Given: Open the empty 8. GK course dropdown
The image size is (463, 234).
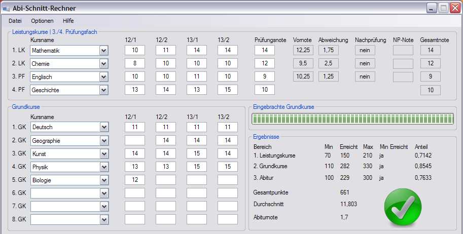Looking at the screenshot, I should (104, 219).
